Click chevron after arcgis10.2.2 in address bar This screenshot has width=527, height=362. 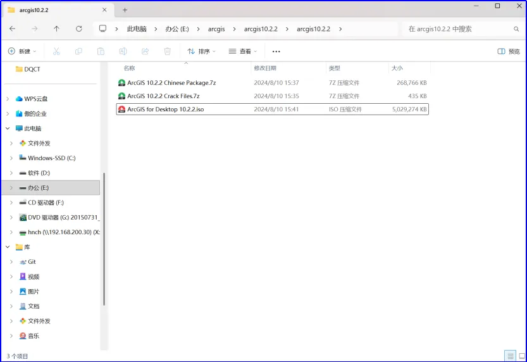[x=340, y=29]
